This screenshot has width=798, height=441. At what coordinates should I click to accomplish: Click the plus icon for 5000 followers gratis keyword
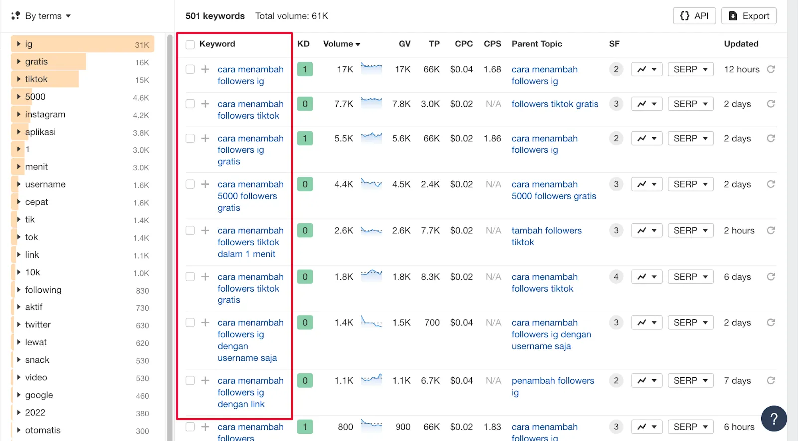tap(205, 184)
